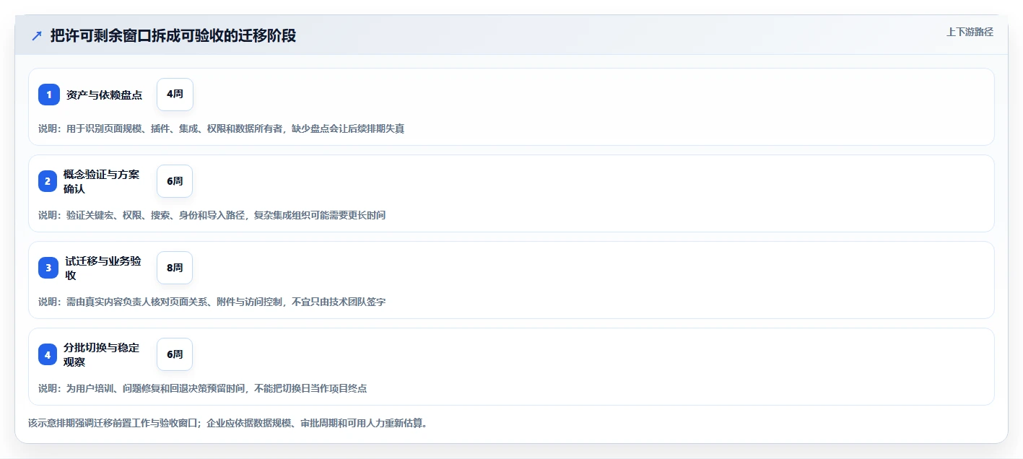Click the 资产与依赖盘点 title
This screenshot has width=1023, height=459.
[104, 95]
